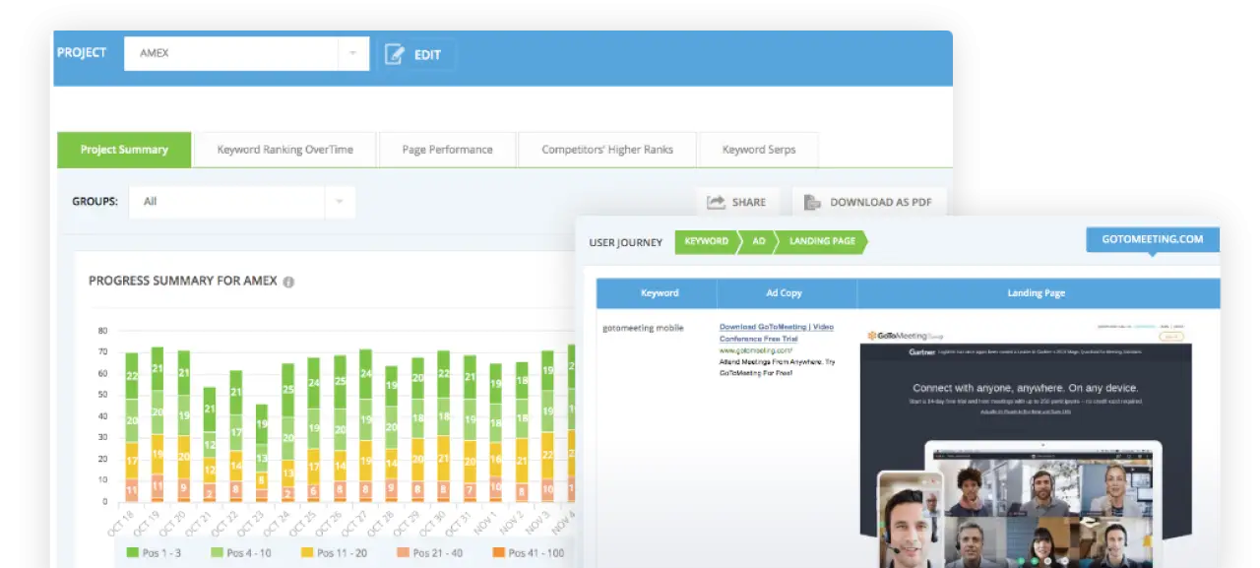Click the Download as PDF document icon
Image resolution: width=1260 pixels, height=568 pixels.
pos(812,202)
